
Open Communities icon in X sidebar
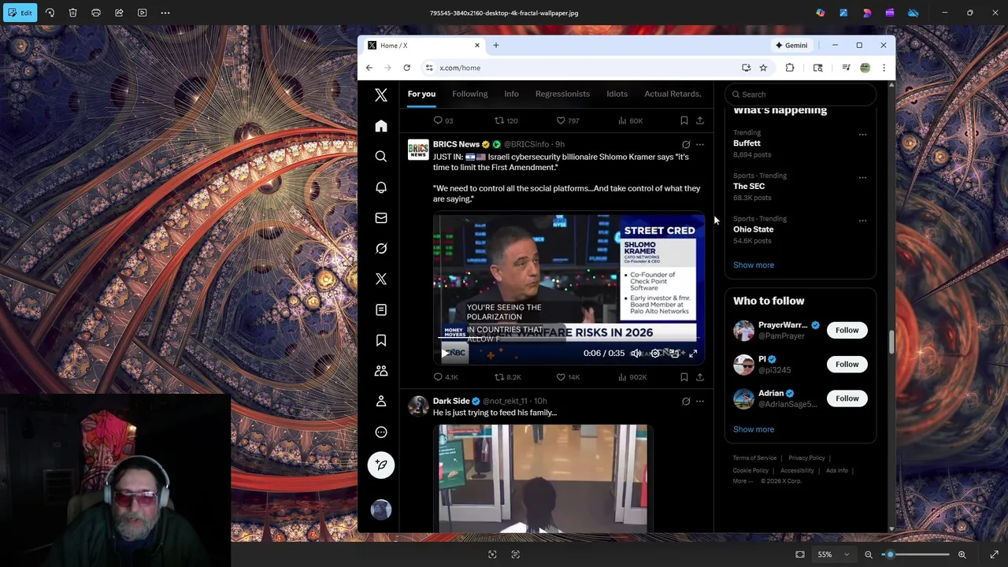[381, 371]
